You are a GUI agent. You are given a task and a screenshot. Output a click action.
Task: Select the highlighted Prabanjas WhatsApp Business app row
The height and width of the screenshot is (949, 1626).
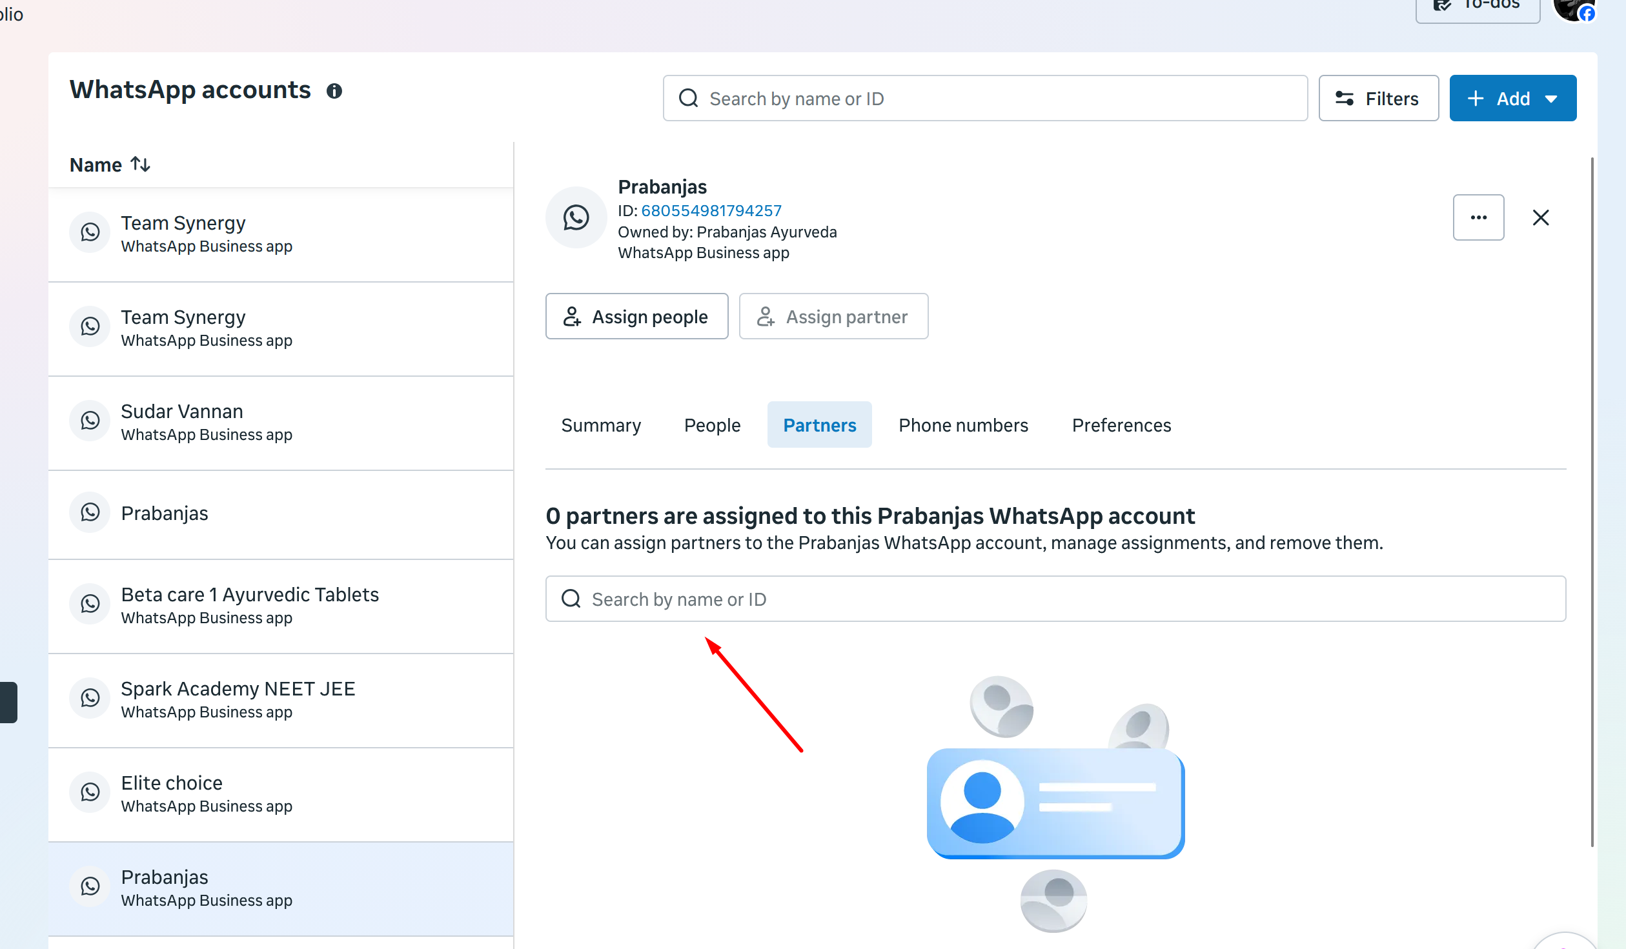point(281,889)
